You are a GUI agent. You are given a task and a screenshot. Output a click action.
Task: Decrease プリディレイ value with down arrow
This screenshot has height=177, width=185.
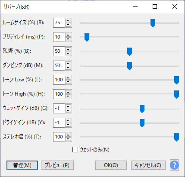click(x=68, y=39)
